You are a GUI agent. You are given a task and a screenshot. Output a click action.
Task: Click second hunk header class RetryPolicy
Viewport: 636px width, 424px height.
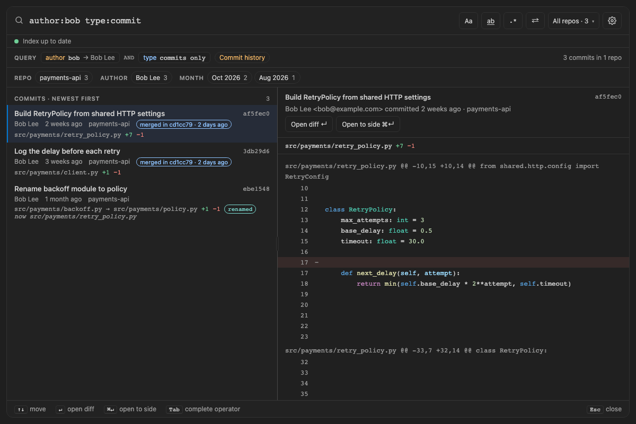pyautogui.click(x=416, y=350)
